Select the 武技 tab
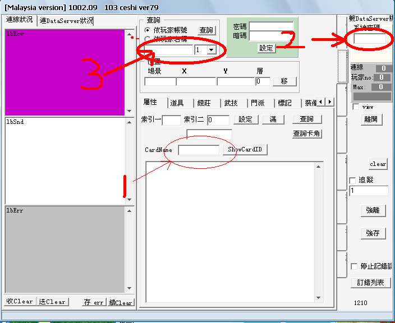This screenshot has height=323, width=395. (x=232, y=103)
